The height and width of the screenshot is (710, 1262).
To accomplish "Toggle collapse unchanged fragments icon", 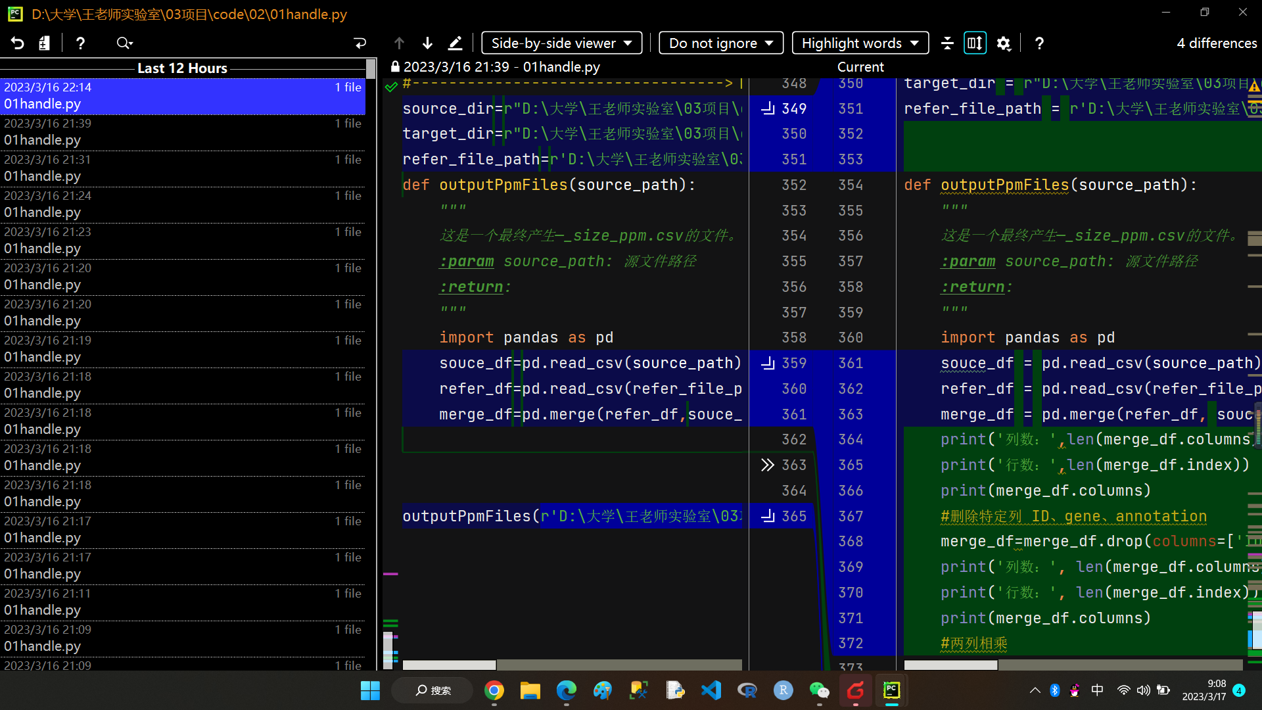I will (x=947, y=43).
